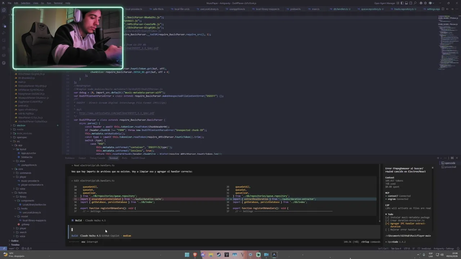Collapse the layout folder
461x259 pixels.
pyautogui.click(x=23, y=149)
